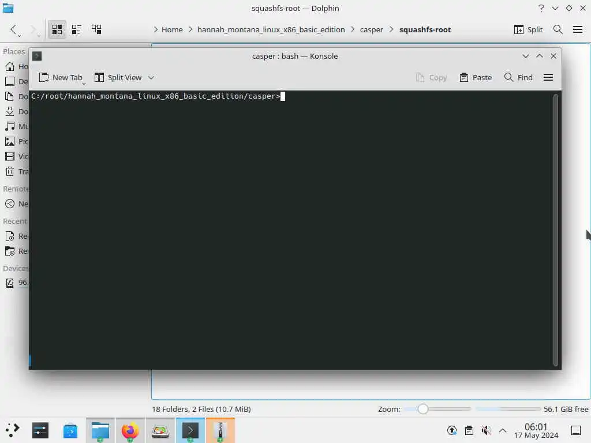This screenshot has height=443, width=591.
Task: Open Firefox from taskbar
Action: 130,430
